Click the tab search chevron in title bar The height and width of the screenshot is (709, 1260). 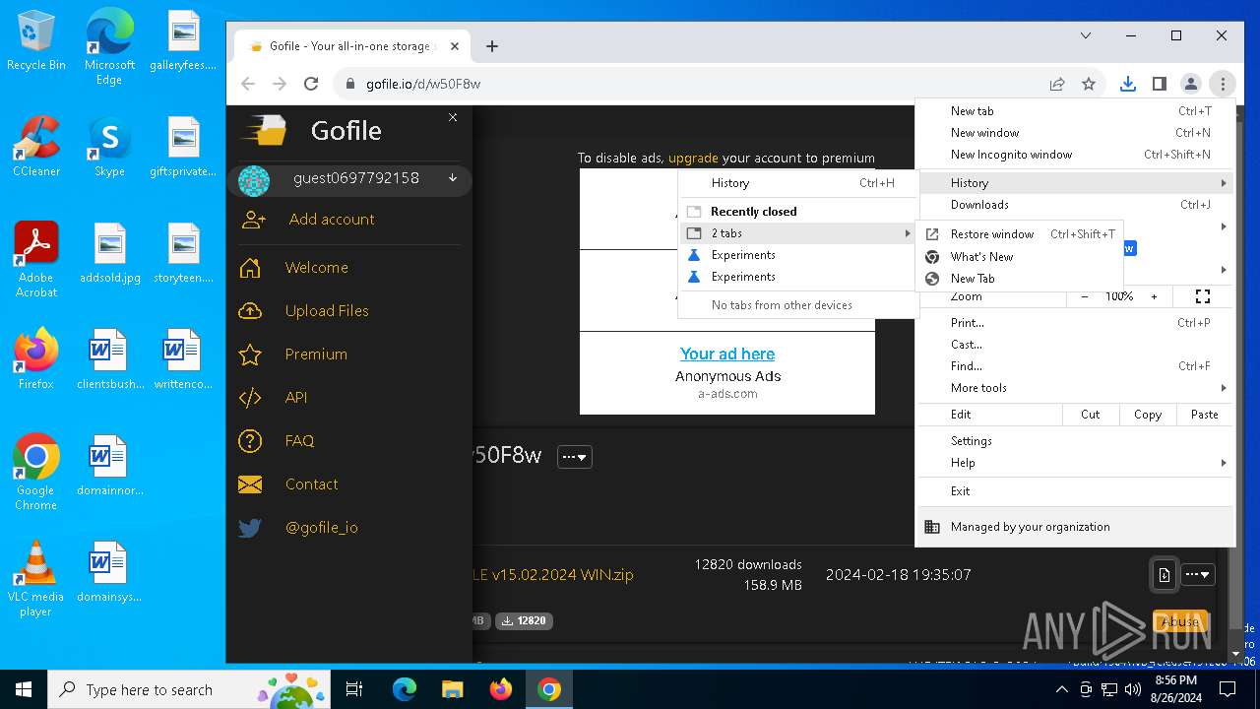click(1086, 35)
